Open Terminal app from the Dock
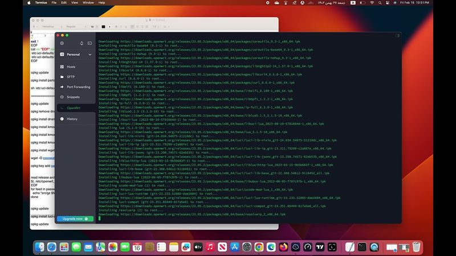Screen dimensions: 456x256 coord(362,247)
